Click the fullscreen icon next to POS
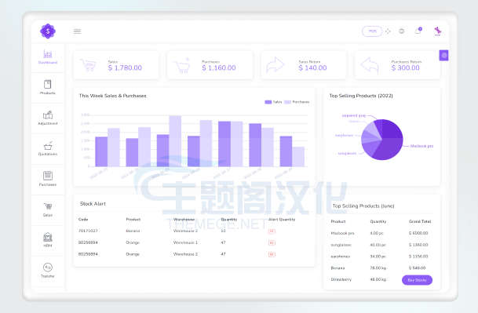The height and width of the screenshot is (313, 478). tap(388, 31)
